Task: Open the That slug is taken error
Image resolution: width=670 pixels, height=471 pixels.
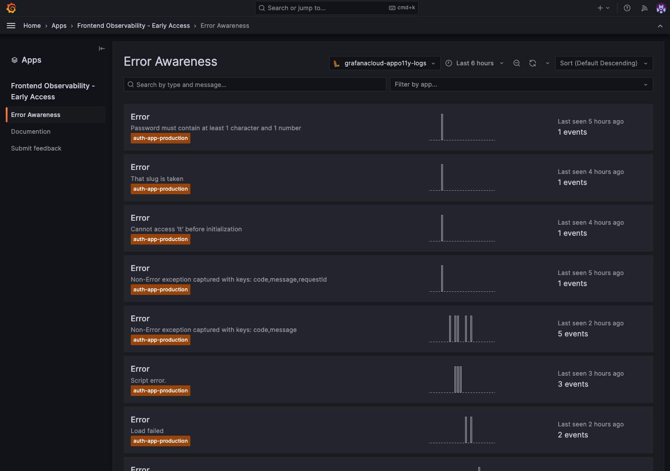Action: coord(388,177)
